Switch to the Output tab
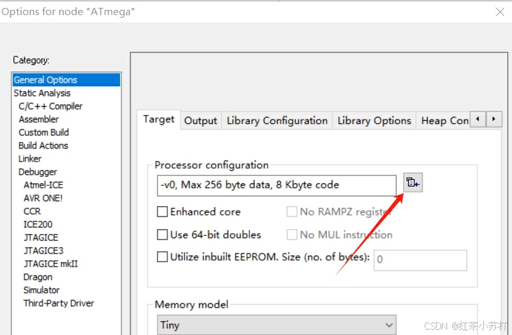 200,121
